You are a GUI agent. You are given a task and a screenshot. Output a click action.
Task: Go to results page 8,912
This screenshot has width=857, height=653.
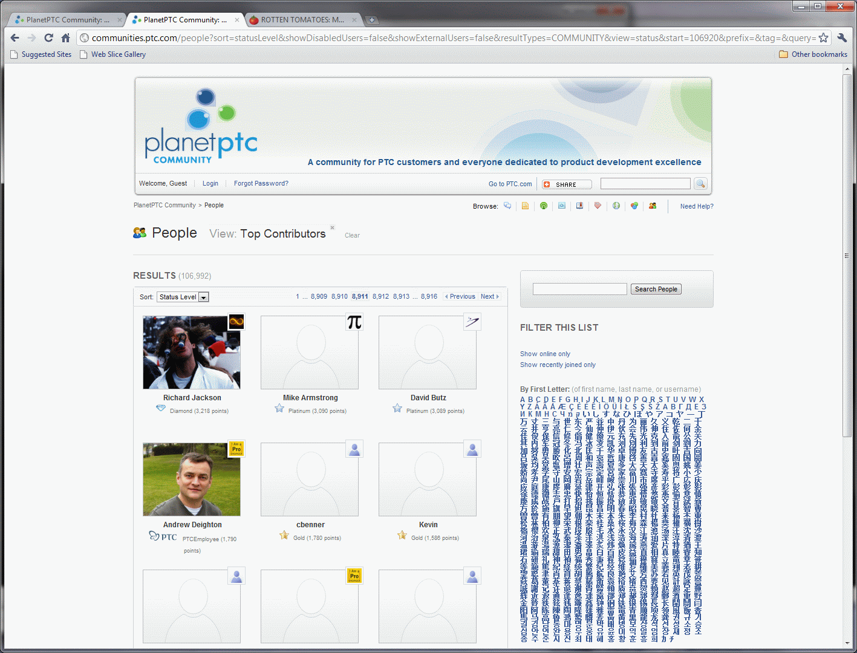point(380,296)
